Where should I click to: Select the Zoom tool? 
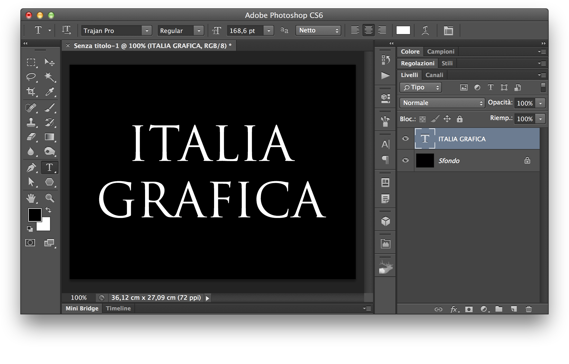(x=49, y=198)
